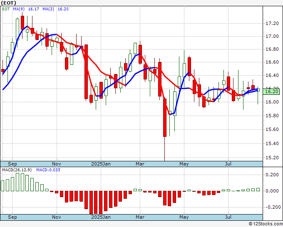Click Sep on the price chart date axis
283x227 pixels.
pos(12,164)
